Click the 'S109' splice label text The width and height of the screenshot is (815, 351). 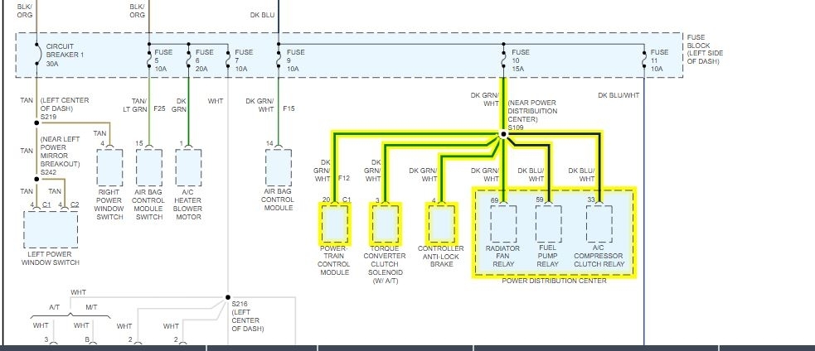pos(515,127)
